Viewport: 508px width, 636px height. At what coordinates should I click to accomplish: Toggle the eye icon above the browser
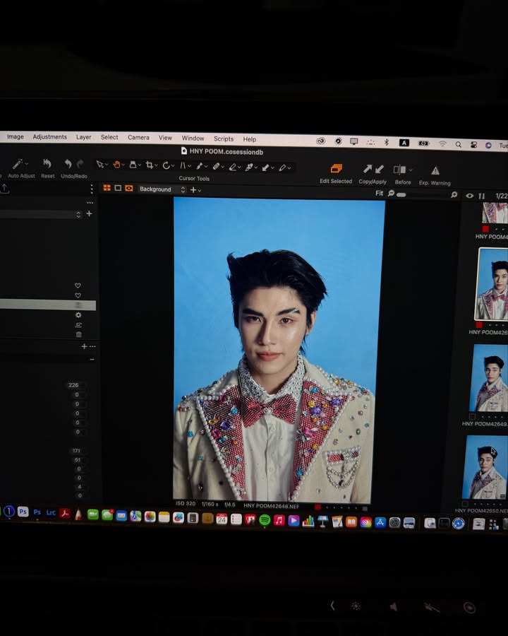click(469, 196)
